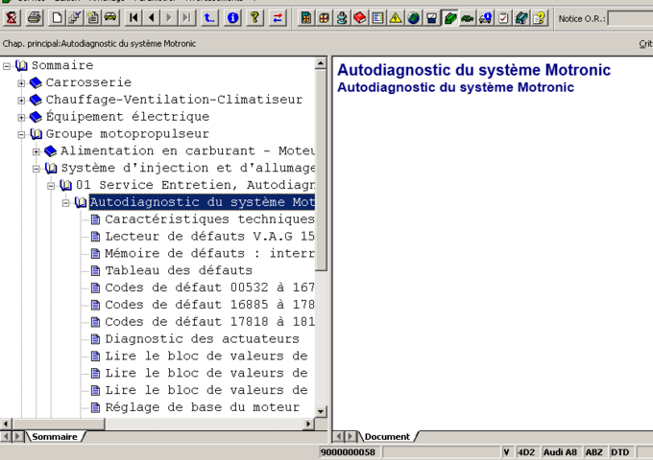Click tree horizontal scroll left arrow

(6, 424)
